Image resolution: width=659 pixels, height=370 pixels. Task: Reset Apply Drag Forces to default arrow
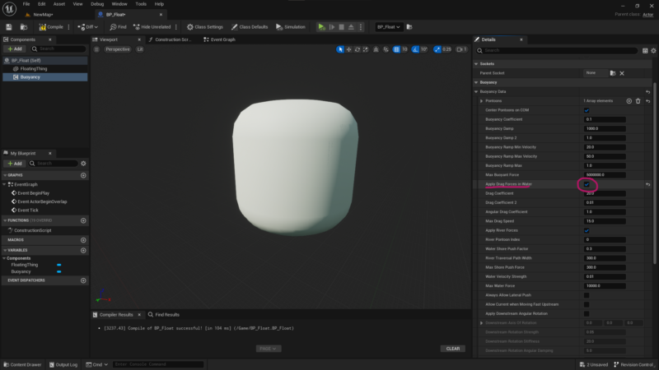[x=647, y=184]
